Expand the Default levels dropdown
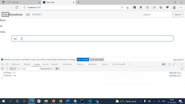Viewport: 185px width, 104px height. click(47, 69)
